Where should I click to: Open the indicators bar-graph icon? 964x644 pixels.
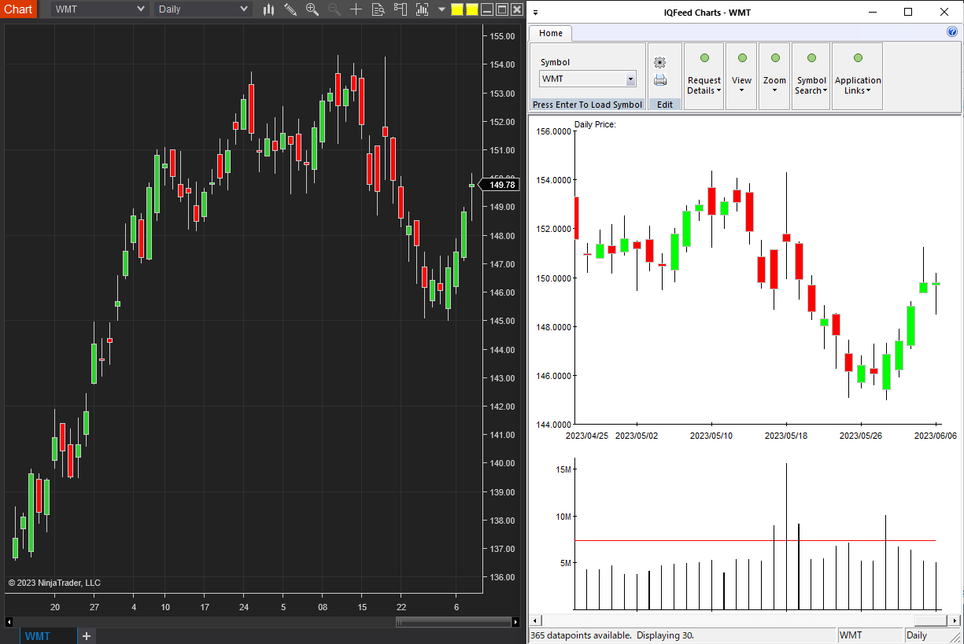pos(421,9)
